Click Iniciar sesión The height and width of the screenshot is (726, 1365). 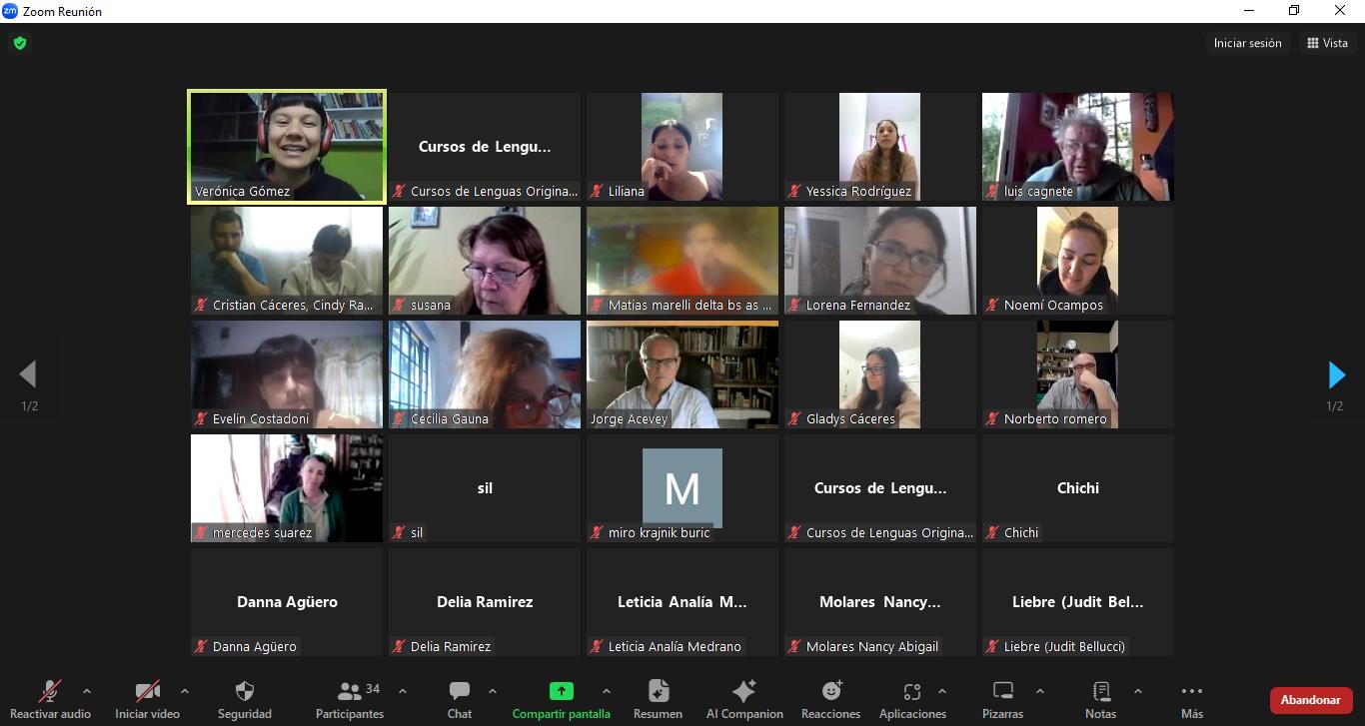(x=1247, y=43)
